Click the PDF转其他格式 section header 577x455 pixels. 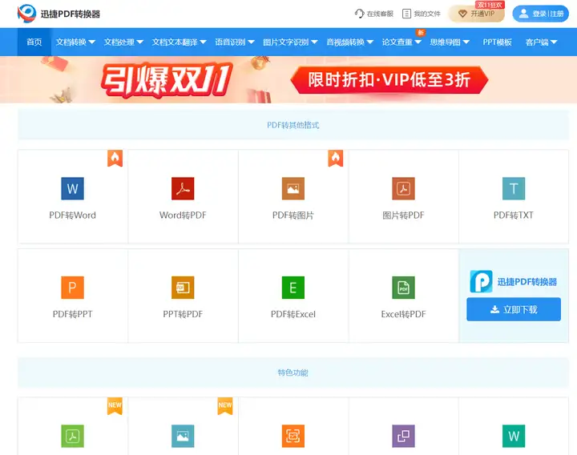coord(293,125)
